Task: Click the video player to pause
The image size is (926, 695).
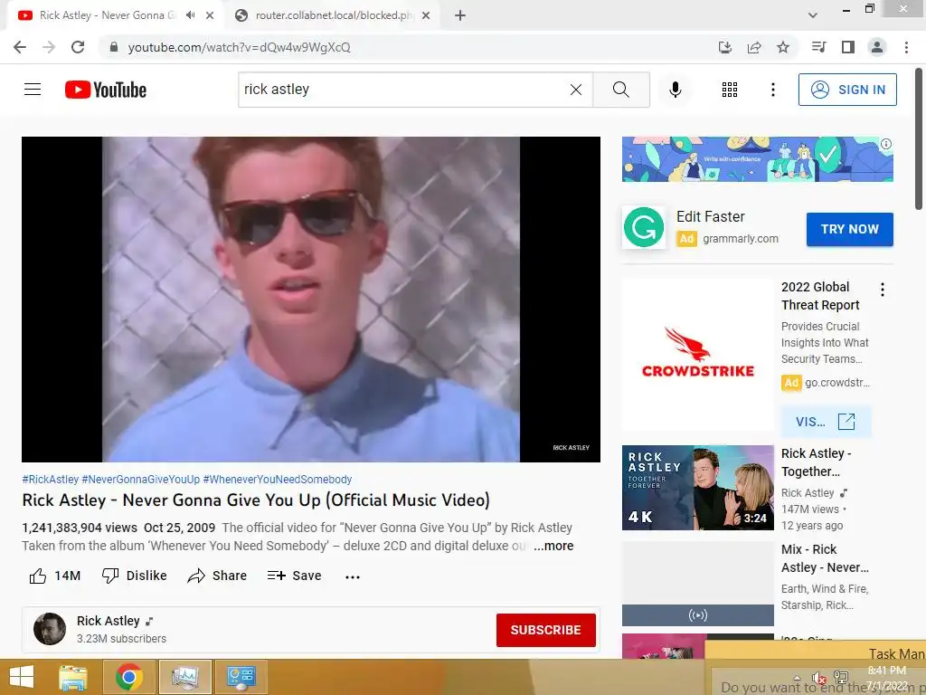Action: click(x=311, y=299)
